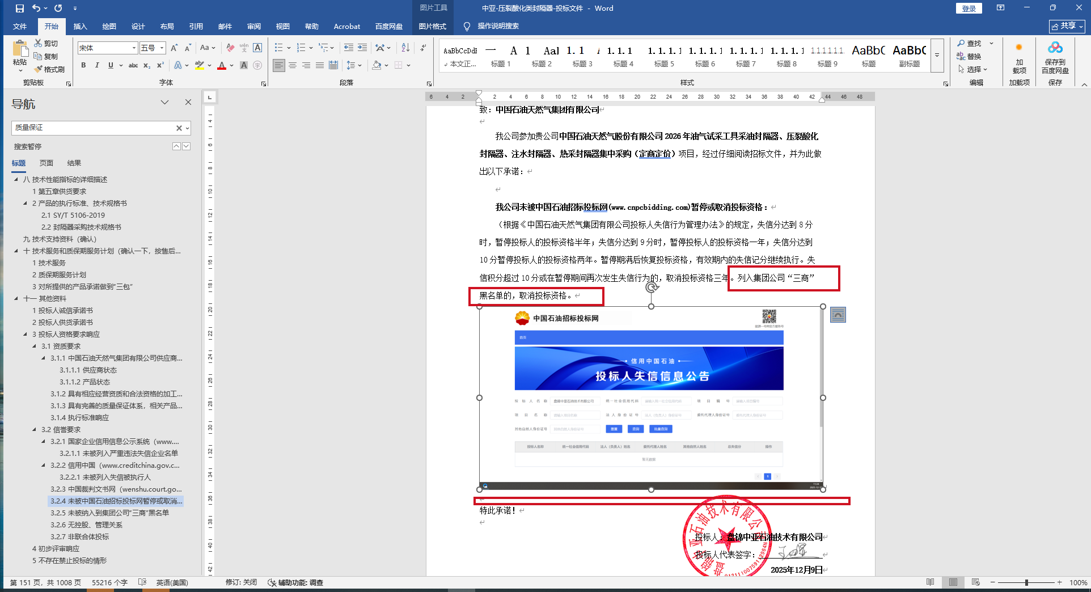Toggle subscript formatting
This screenshot has width=1091, height=592.
point(147,65)
